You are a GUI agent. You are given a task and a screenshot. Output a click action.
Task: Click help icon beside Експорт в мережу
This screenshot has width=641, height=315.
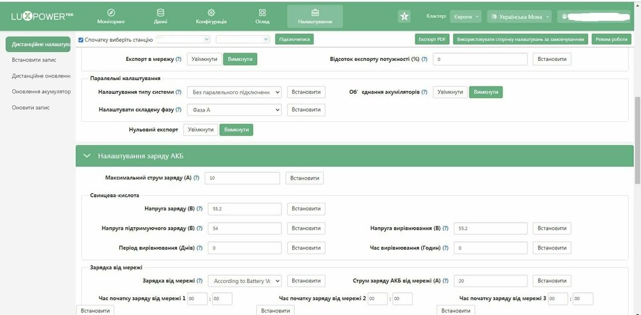(178, 59)
